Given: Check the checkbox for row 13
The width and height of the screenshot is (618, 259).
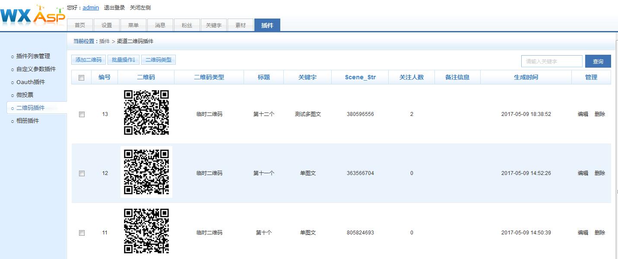Looking at the screenshot, I should 82,115.
